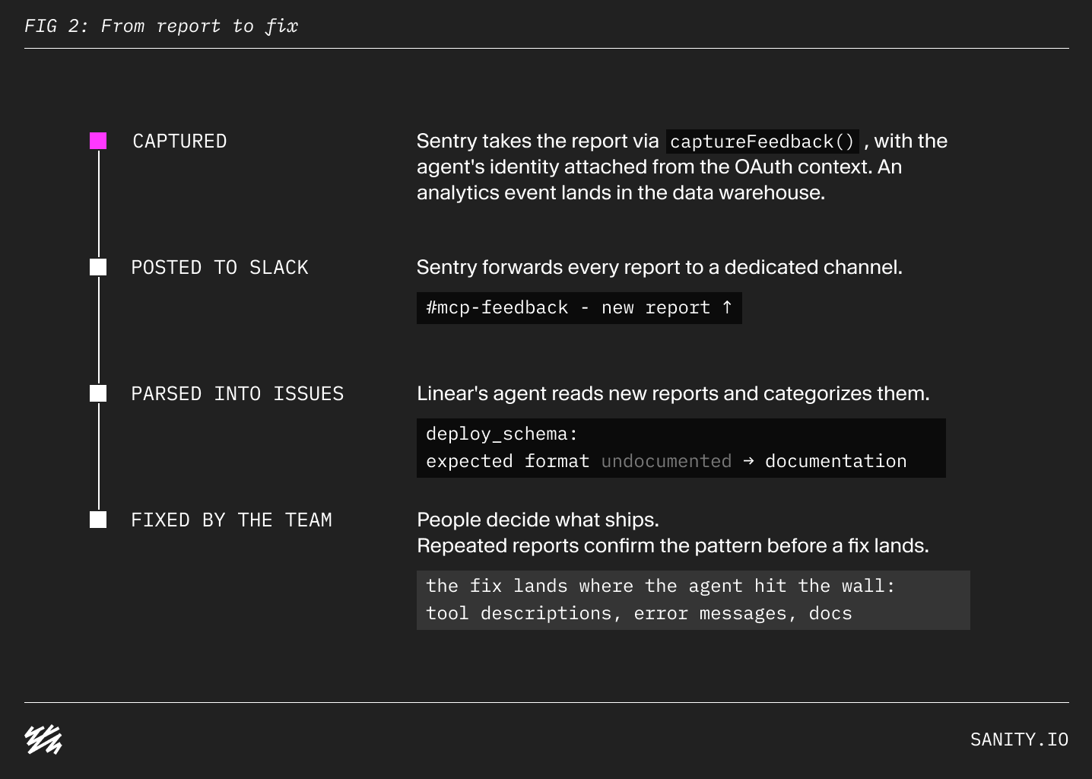
Task: Click the Linear's agent reads new reports sentence
Action: [x=673, y=393]
